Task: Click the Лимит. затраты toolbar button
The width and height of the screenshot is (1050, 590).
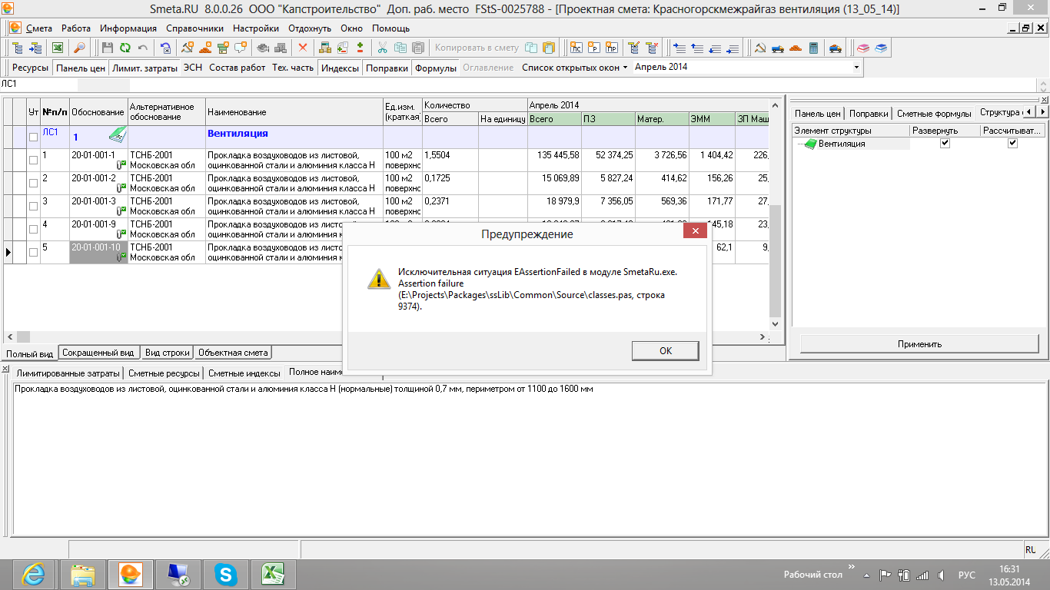Action: [x=145, y=68]
